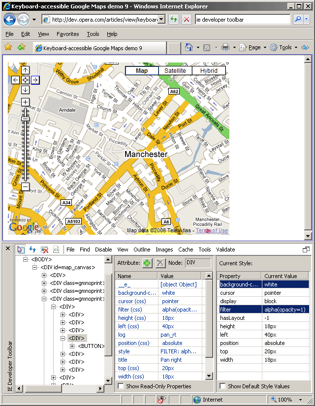This screenshot has height=406, width=315.
Task: Click the Stop loading red X icon
Action: (186, 19)
